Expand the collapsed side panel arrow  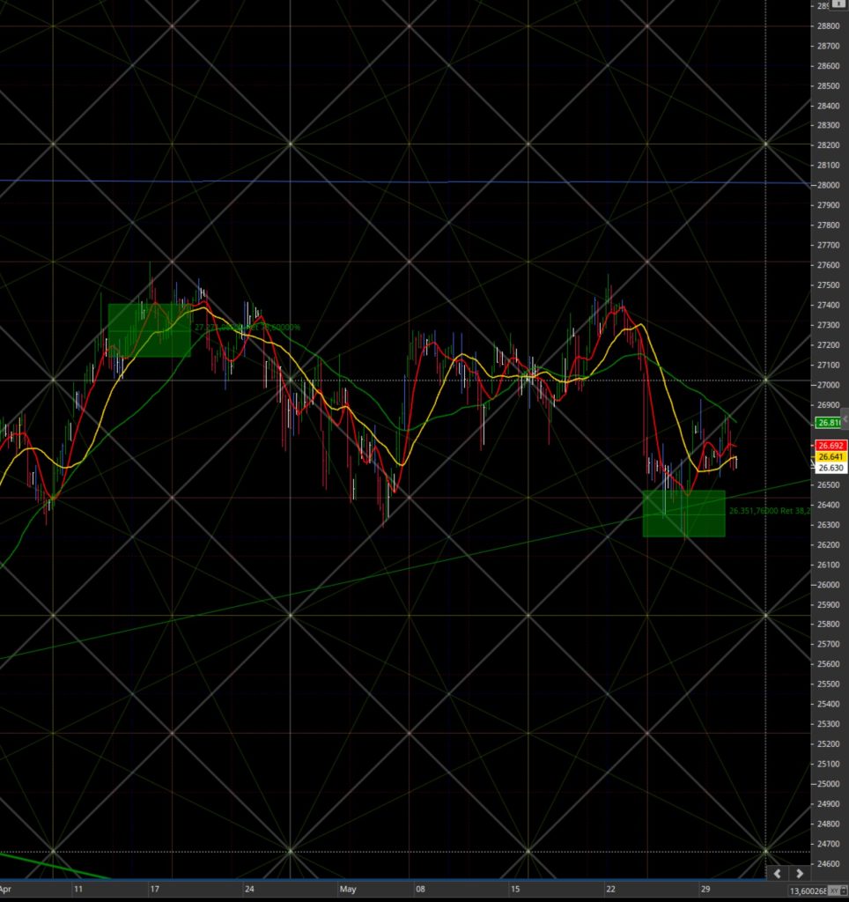point(845,418)
